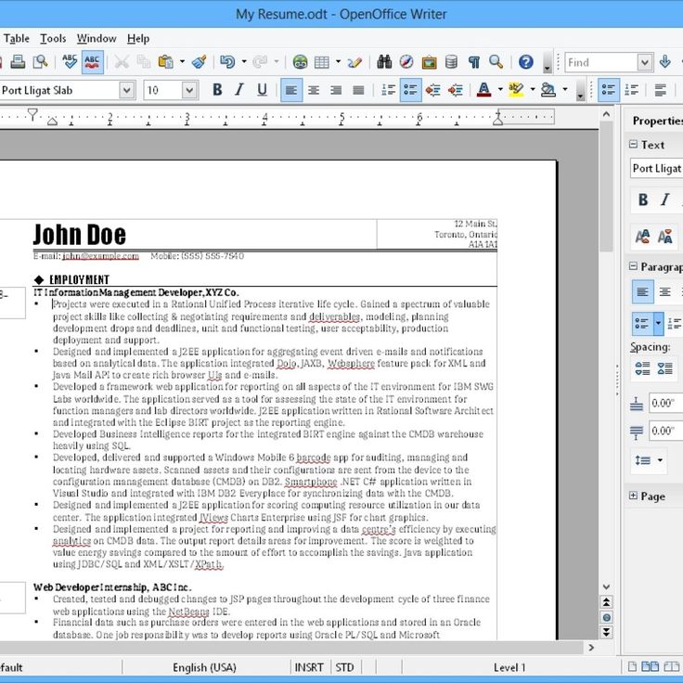
Task: Click sidebar Decrease Font Size button
Action: click(664, 237)
